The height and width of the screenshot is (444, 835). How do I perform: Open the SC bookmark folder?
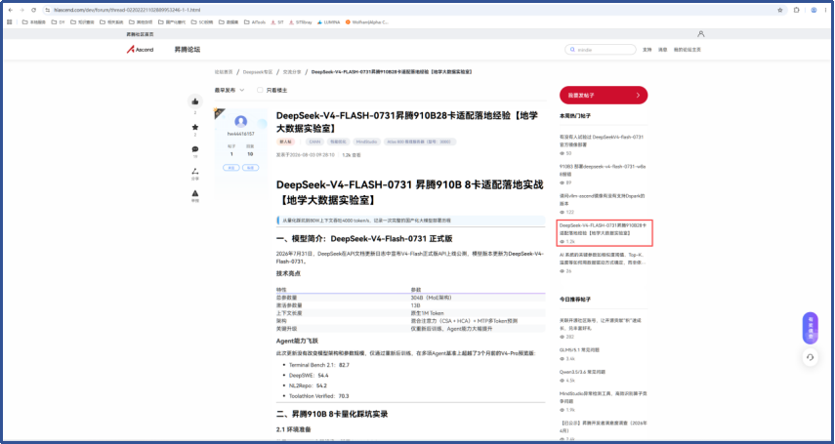203,22
